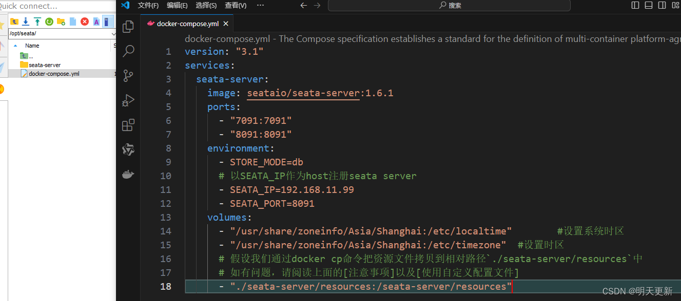Toggle the bottom panel visibility

(x=648, y=5)
